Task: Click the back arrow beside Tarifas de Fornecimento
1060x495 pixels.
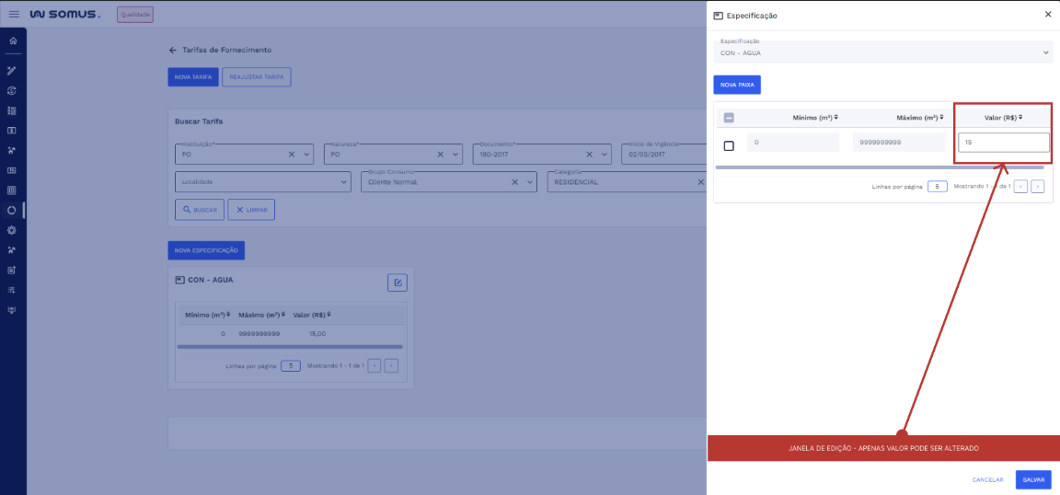Action: tap(172, 50)
